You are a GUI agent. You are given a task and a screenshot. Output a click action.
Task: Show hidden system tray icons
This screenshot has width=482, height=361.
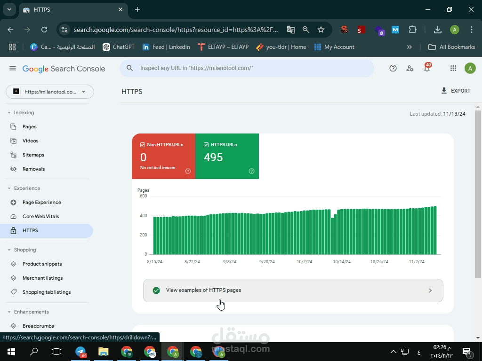393,352
